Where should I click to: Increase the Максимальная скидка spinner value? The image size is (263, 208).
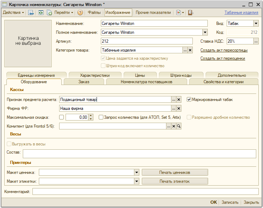pyautogui.click(x=91, y=116)
